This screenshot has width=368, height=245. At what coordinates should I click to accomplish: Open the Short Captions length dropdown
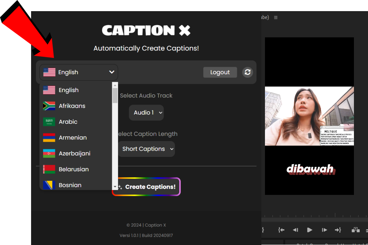(146, 149)
